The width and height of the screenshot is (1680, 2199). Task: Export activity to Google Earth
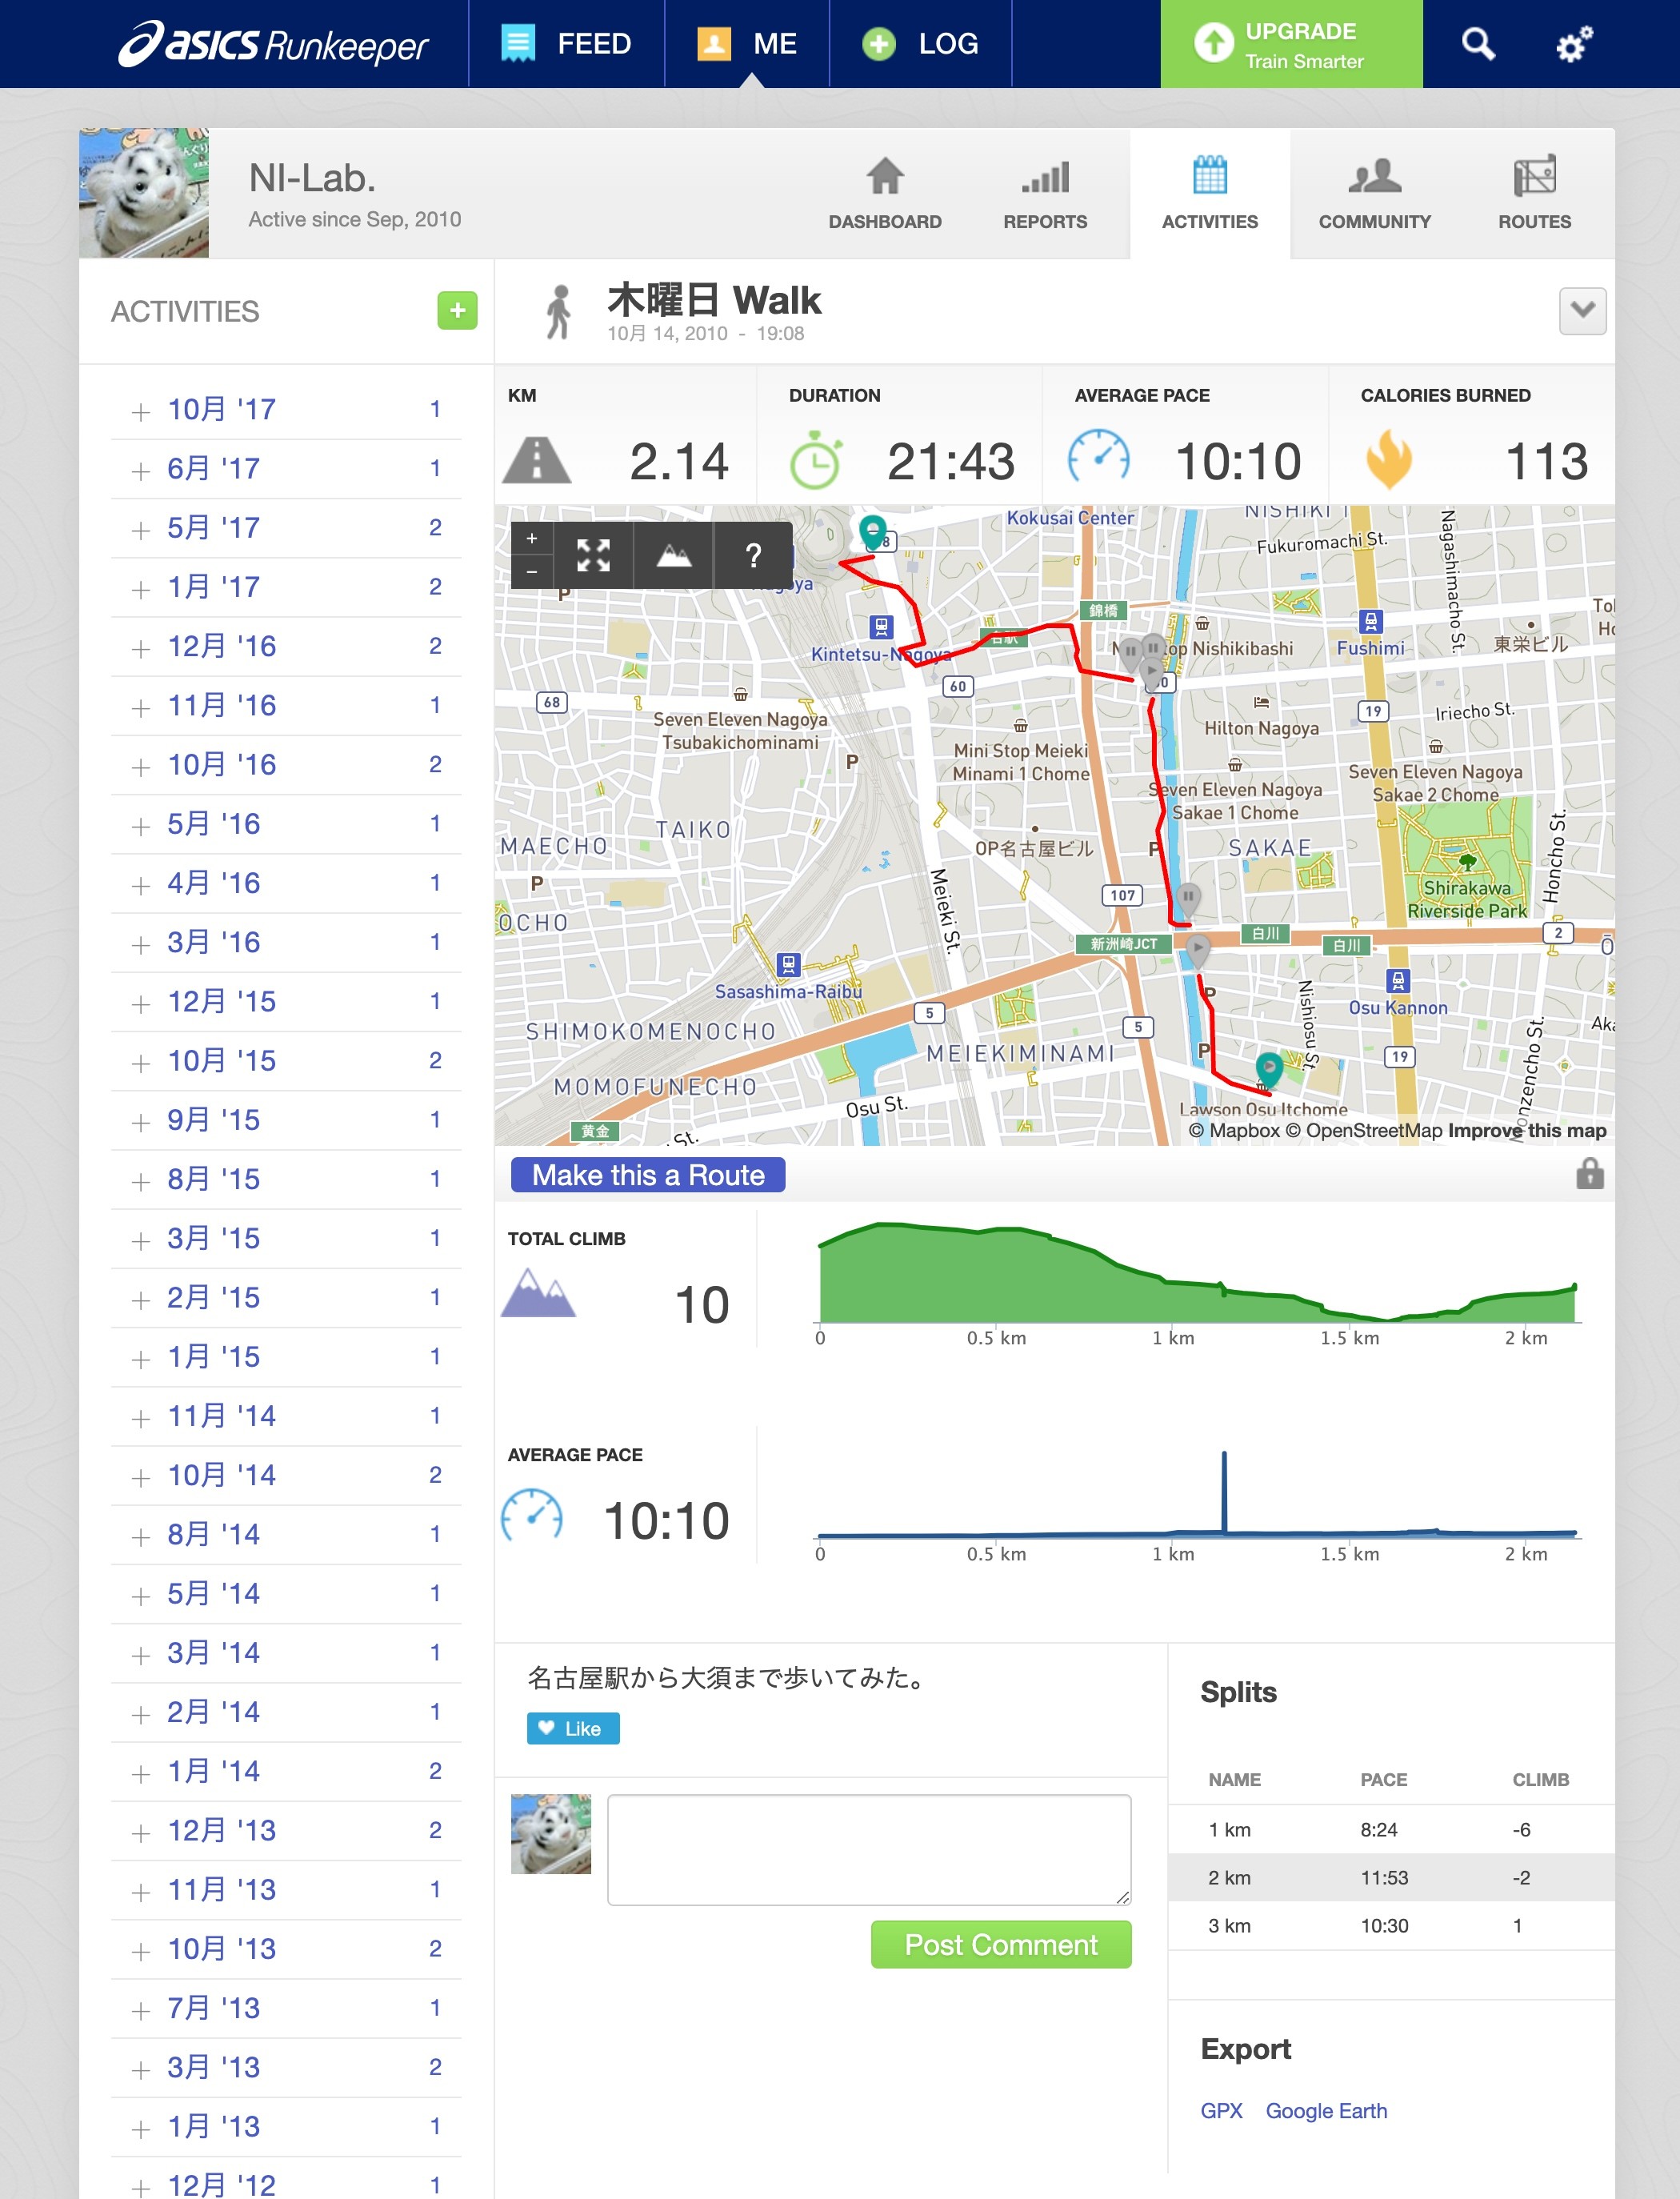1326,2110
